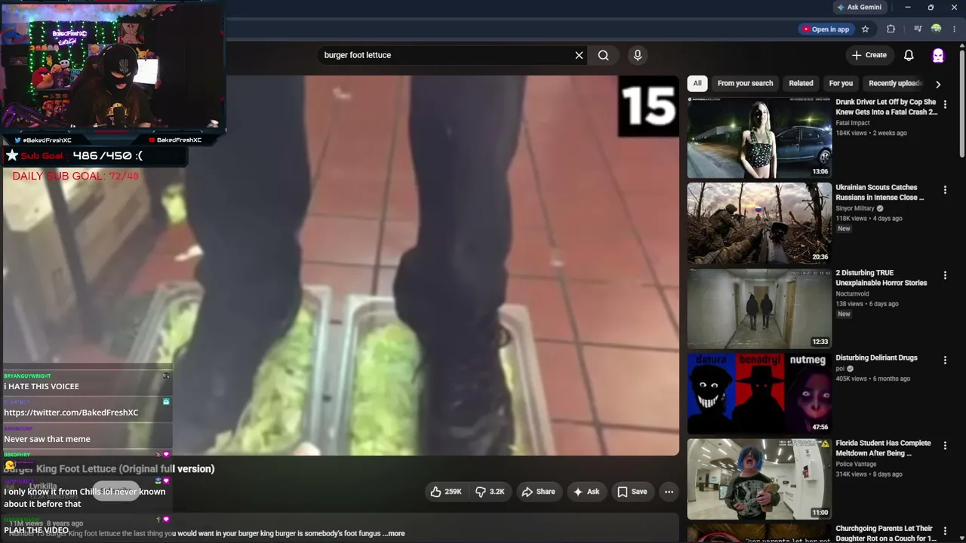The height and width of the screenshot is (543, 966).
Task: Share the video
Action: pos(538,492)
